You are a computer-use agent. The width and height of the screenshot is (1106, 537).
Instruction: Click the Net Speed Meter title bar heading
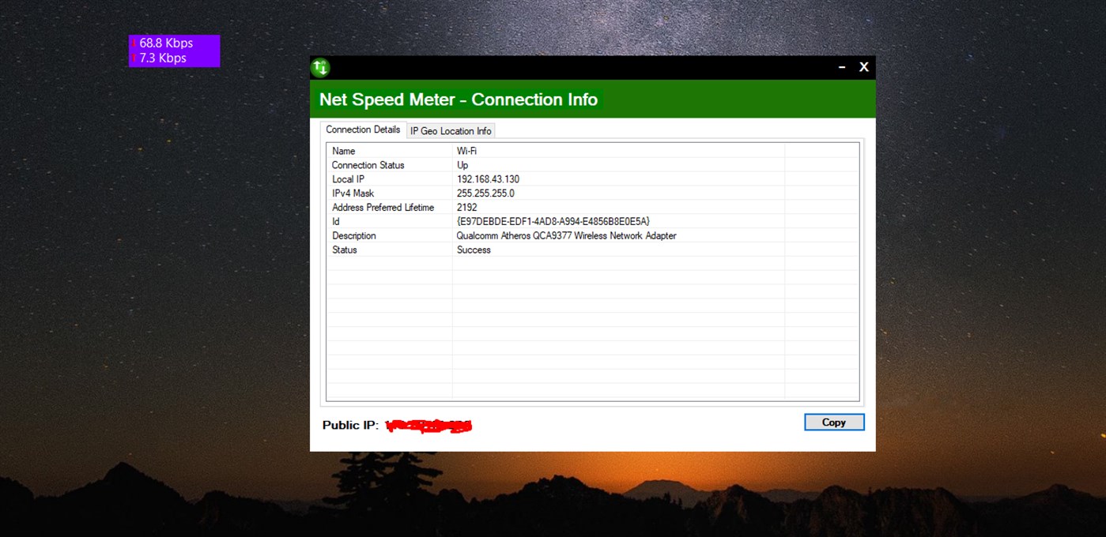pos(458,100)
